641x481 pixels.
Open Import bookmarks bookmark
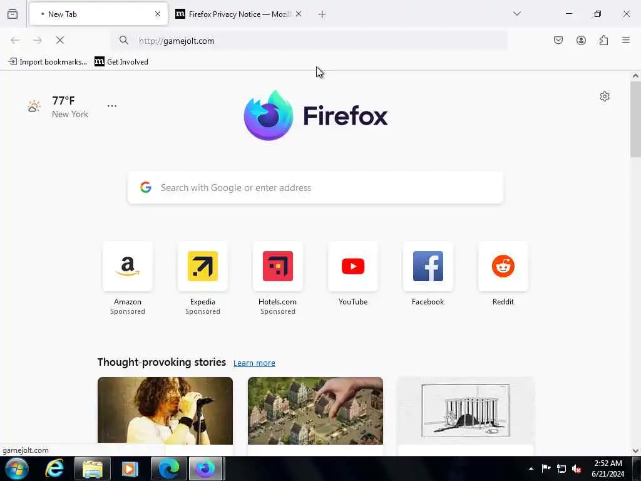[x=48, y=62]
